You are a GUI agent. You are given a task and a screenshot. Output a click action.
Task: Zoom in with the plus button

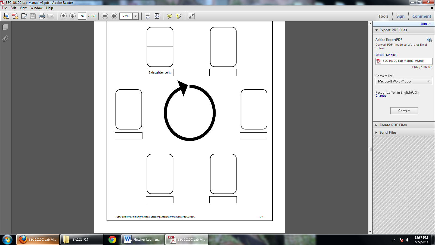click(x=114, y=16)
